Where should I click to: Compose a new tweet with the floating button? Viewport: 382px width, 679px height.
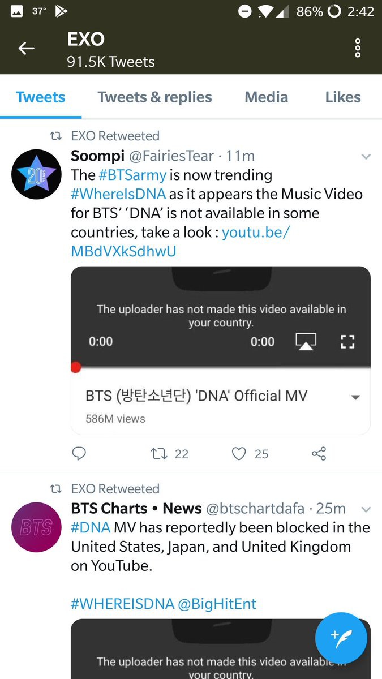[341, 638]
